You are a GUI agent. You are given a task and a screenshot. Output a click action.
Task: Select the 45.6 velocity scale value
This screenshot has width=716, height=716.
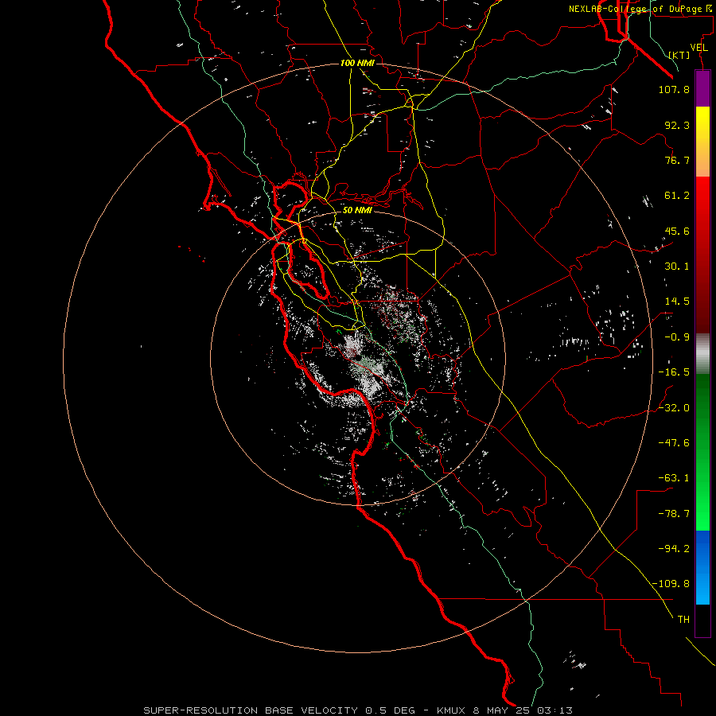click(677, 231)
